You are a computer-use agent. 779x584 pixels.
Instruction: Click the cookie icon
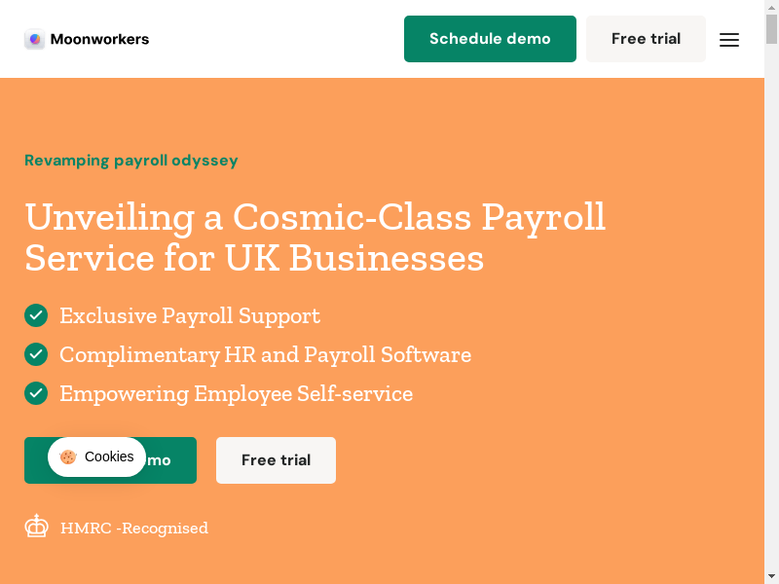coord(68,456)
